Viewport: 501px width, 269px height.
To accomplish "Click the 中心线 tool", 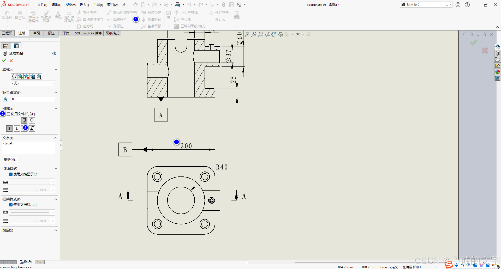I will click(183, 19).
